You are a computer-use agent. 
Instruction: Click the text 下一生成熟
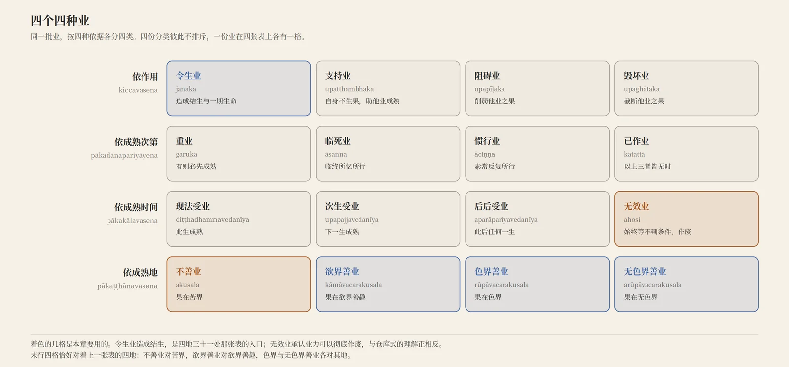point(342,232)
